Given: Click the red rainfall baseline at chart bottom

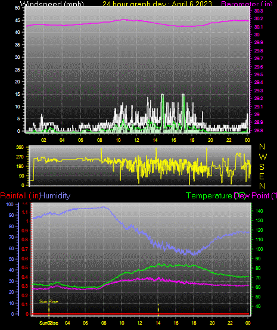Looking at the screenshot, I should (141, 314).
